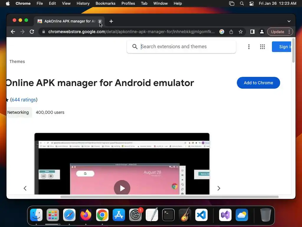302x227 pixels.
Task: Click Add to Chrome button
Action: 258,83
